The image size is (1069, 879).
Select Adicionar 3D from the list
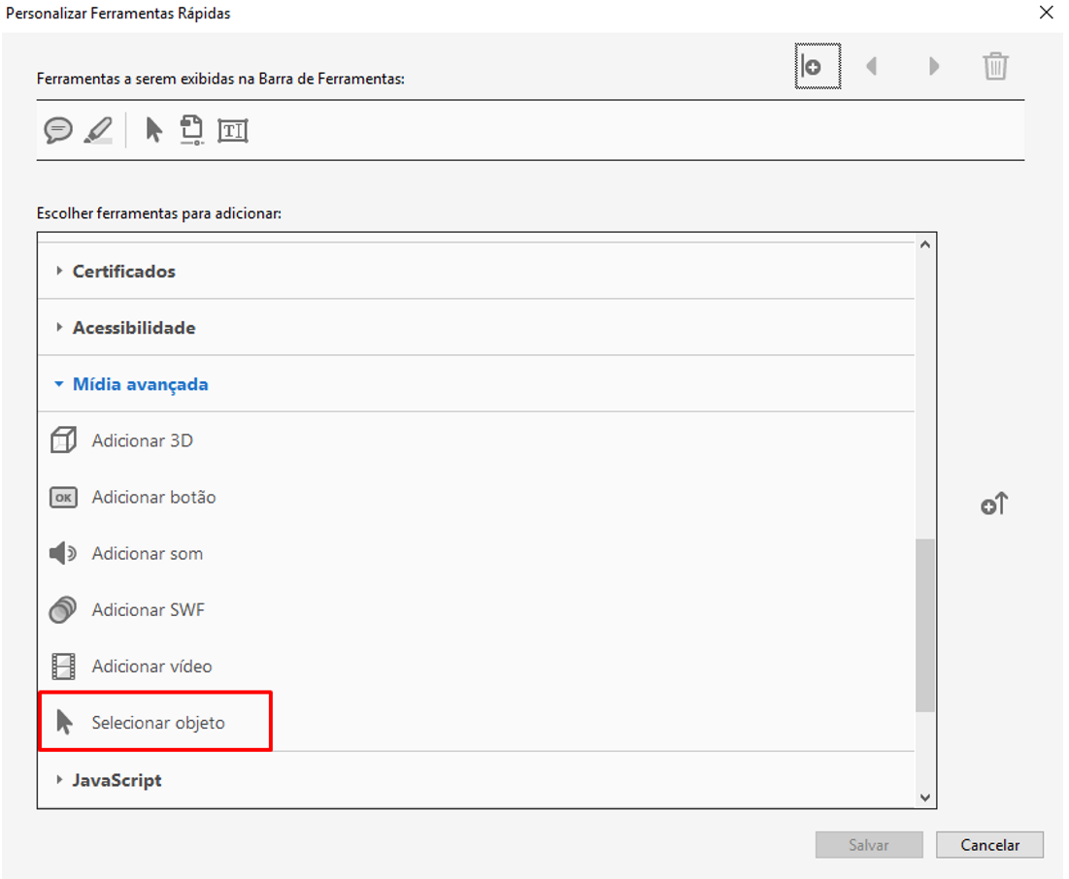[x=142, y=440]
